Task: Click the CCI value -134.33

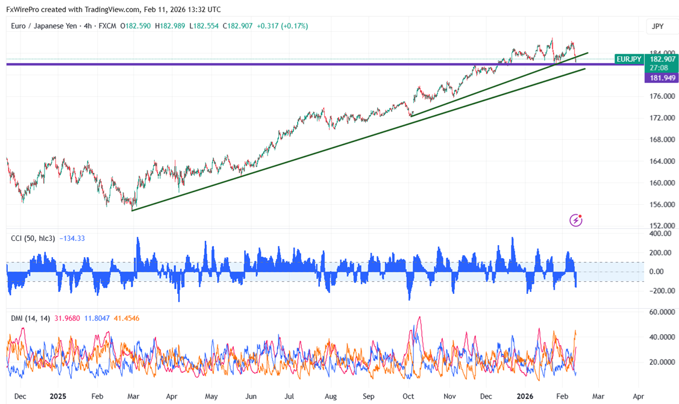Action: [72, 238]
